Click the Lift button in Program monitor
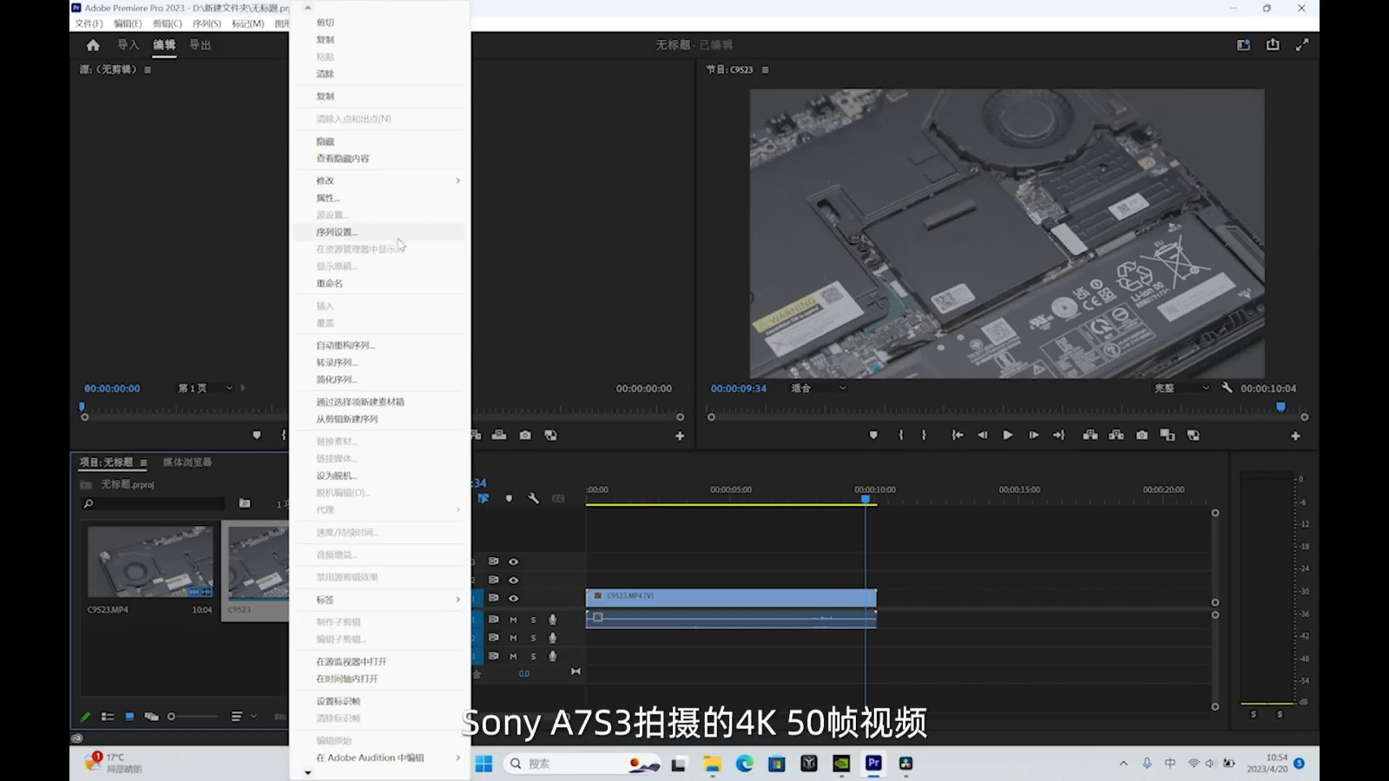1389x781 pixels. [x=1090, y=435]
